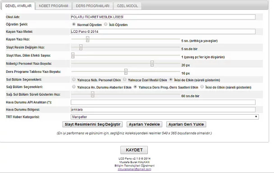Viewport: 274px width, 173px height.
Task: Click the 'Sağ Bölüm Seçenekleri:' label
Action: [x=24, y=87]
